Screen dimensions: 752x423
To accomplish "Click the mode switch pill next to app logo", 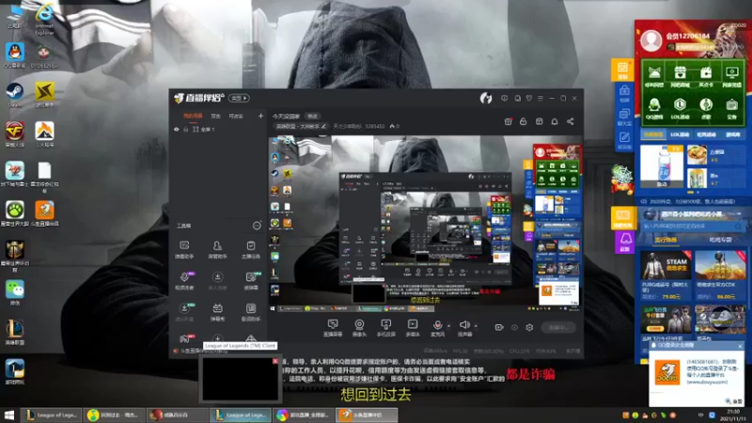I will [239, 99].
